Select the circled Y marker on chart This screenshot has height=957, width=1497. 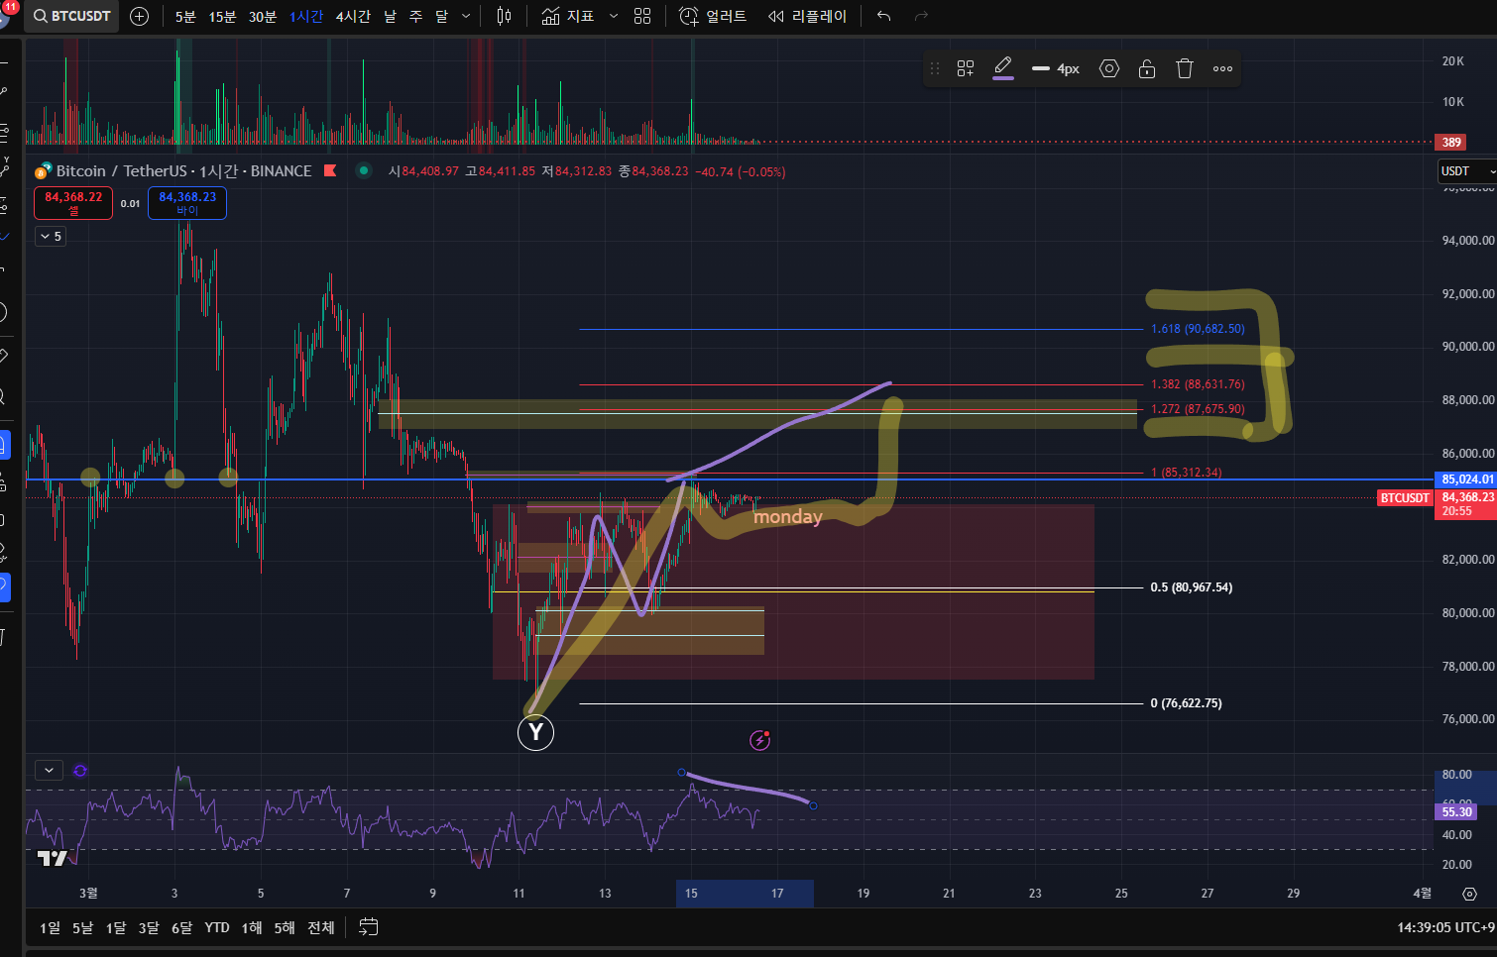[x=535, y=732]
